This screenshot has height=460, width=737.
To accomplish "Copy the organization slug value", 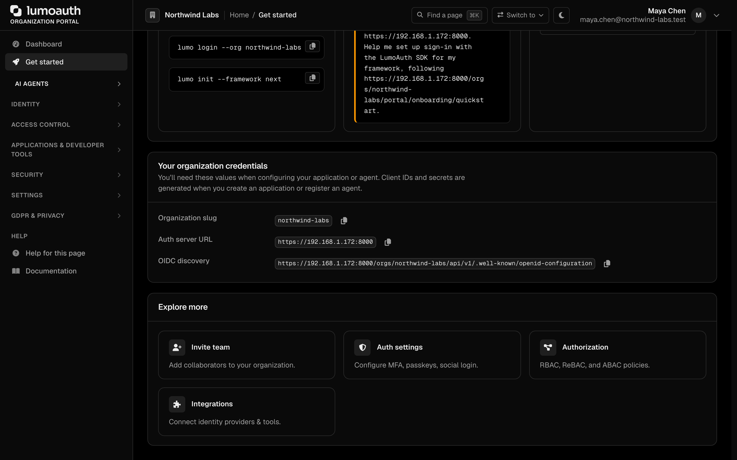I will tap(344, 221).
